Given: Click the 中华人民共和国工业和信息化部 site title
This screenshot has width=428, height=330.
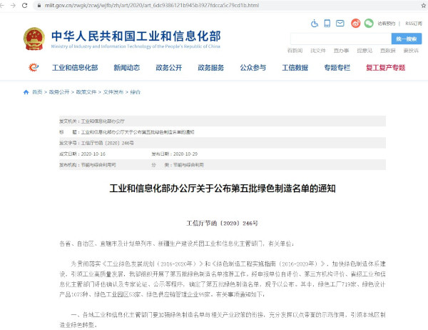Looking at the screenshot, I should point(136,36).
